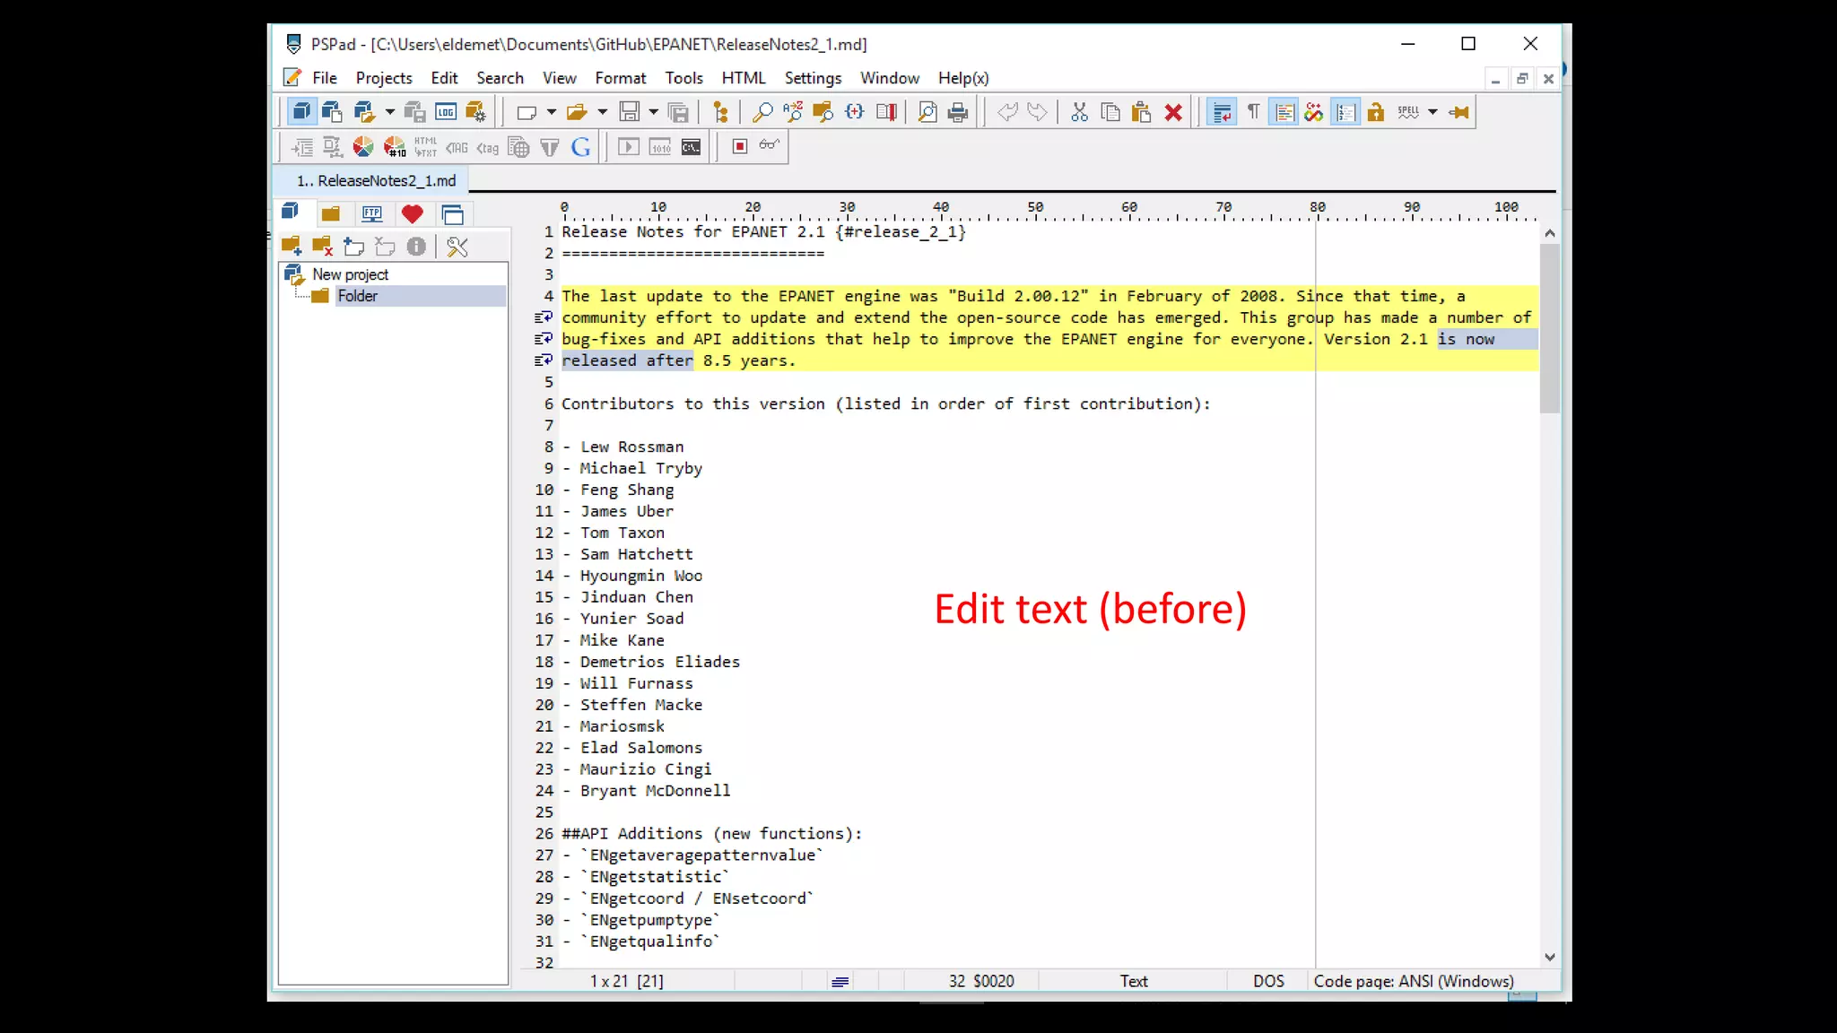
Task: Toggle line numbers display button
Action: tap(1345, 112)
